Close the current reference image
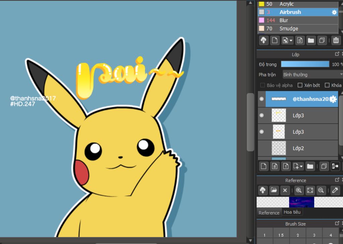The height and width of the screenshot is (244, 343). (285, 190)
